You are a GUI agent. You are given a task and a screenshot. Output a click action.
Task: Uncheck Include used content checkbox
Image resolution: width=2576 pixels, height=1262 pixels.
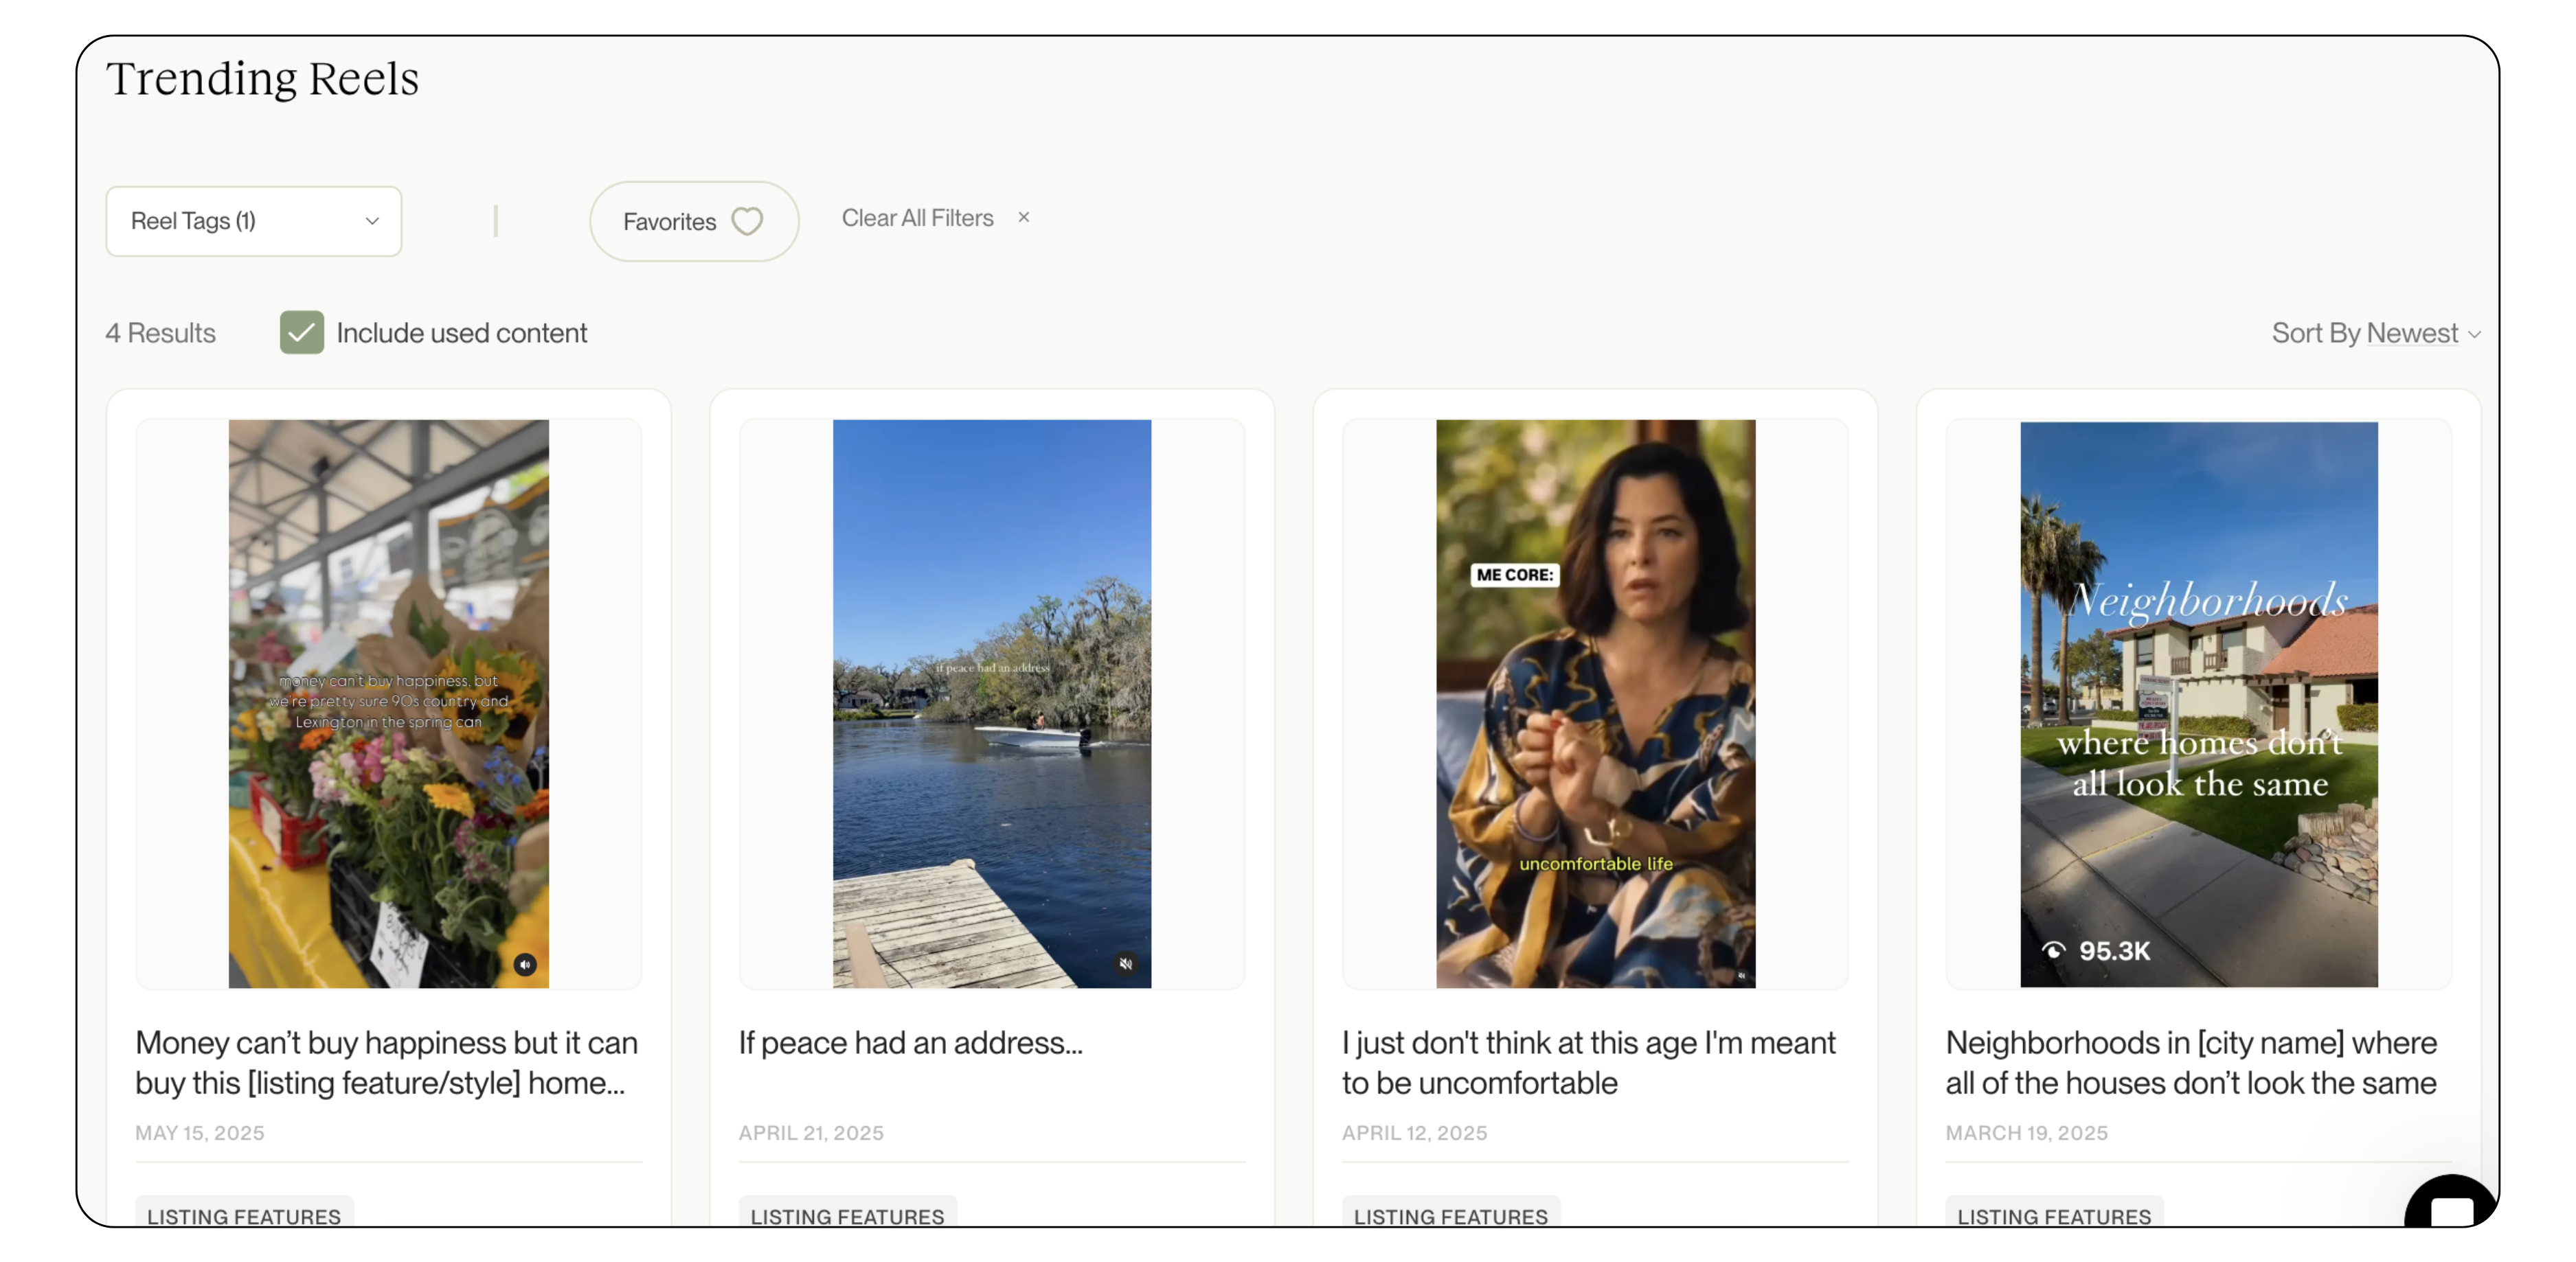[x=301, y=333]
